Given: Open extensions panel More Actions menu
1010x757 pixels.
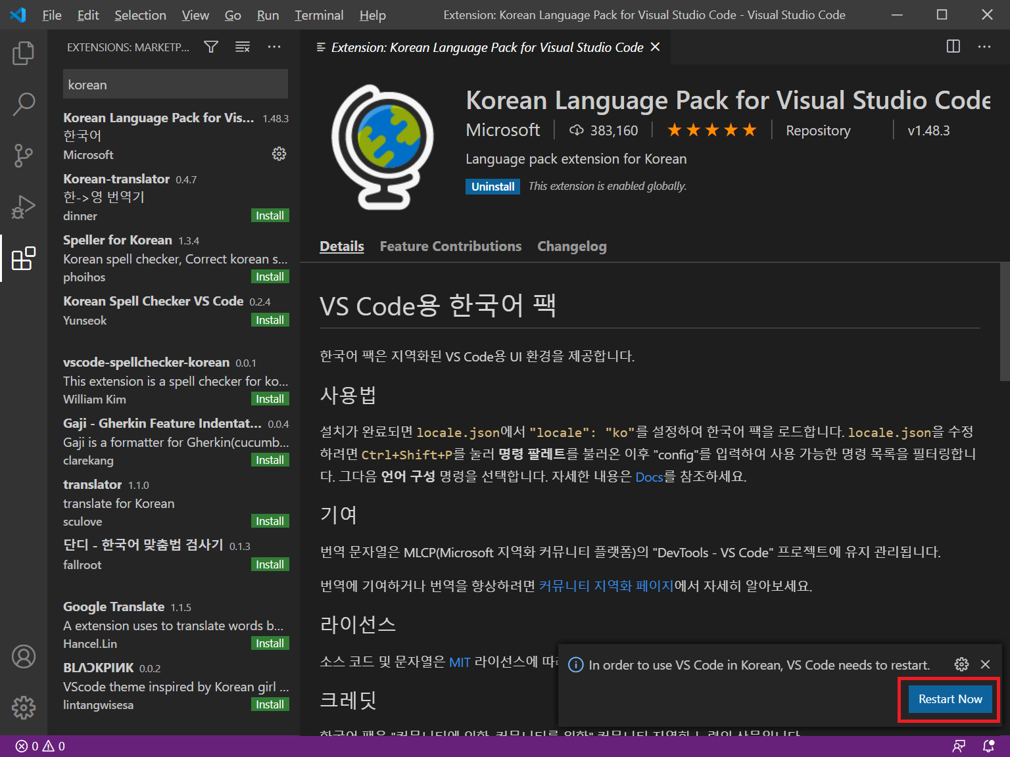Looking at the screenshot, I should (x=274, y=47).
